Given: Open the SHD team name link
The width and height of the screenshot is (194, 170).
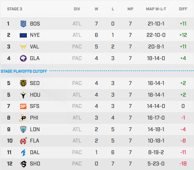Looking at the screenshot, I should tap(35, 164).
